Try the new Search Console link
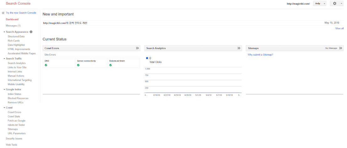Screen dimensions: 347x148 [x=21, y=13]
